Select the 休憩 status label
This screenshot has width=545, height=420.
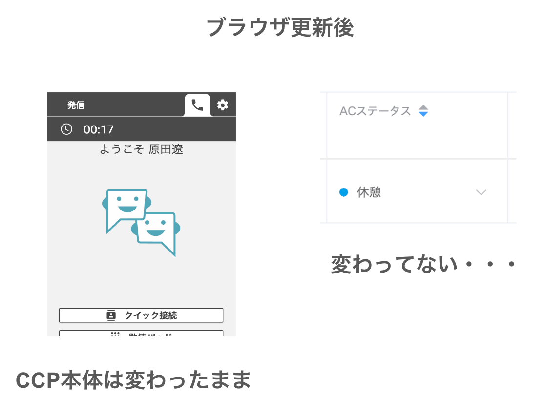pos(369,192)
